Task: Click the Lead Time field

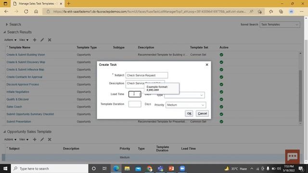Action: click(135, 94)
